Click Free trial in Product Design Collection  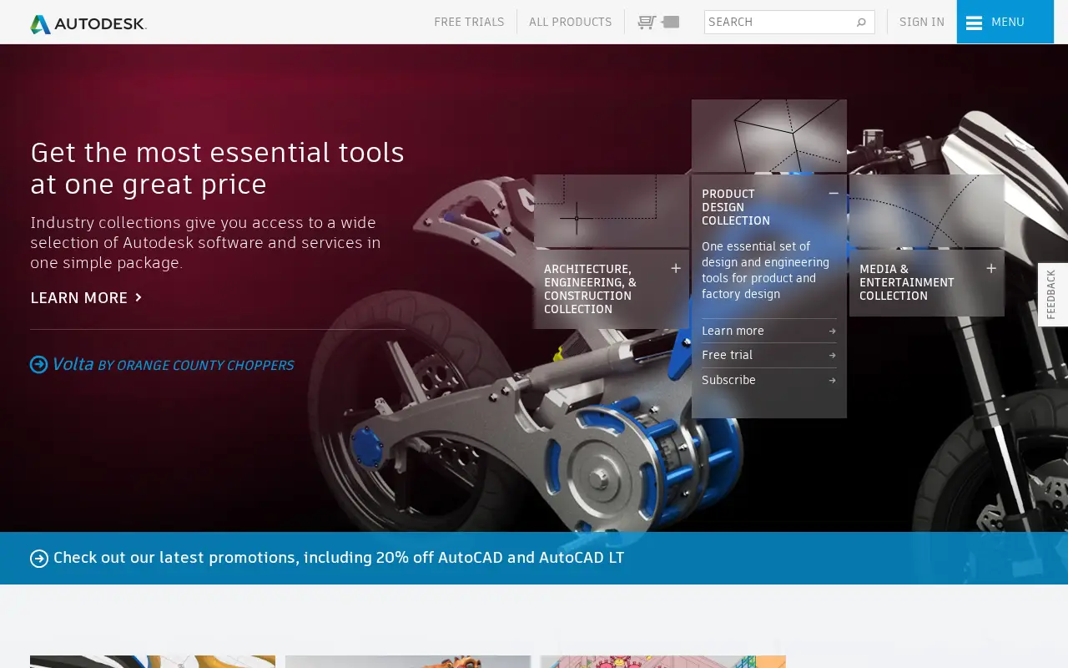(768, 355)
